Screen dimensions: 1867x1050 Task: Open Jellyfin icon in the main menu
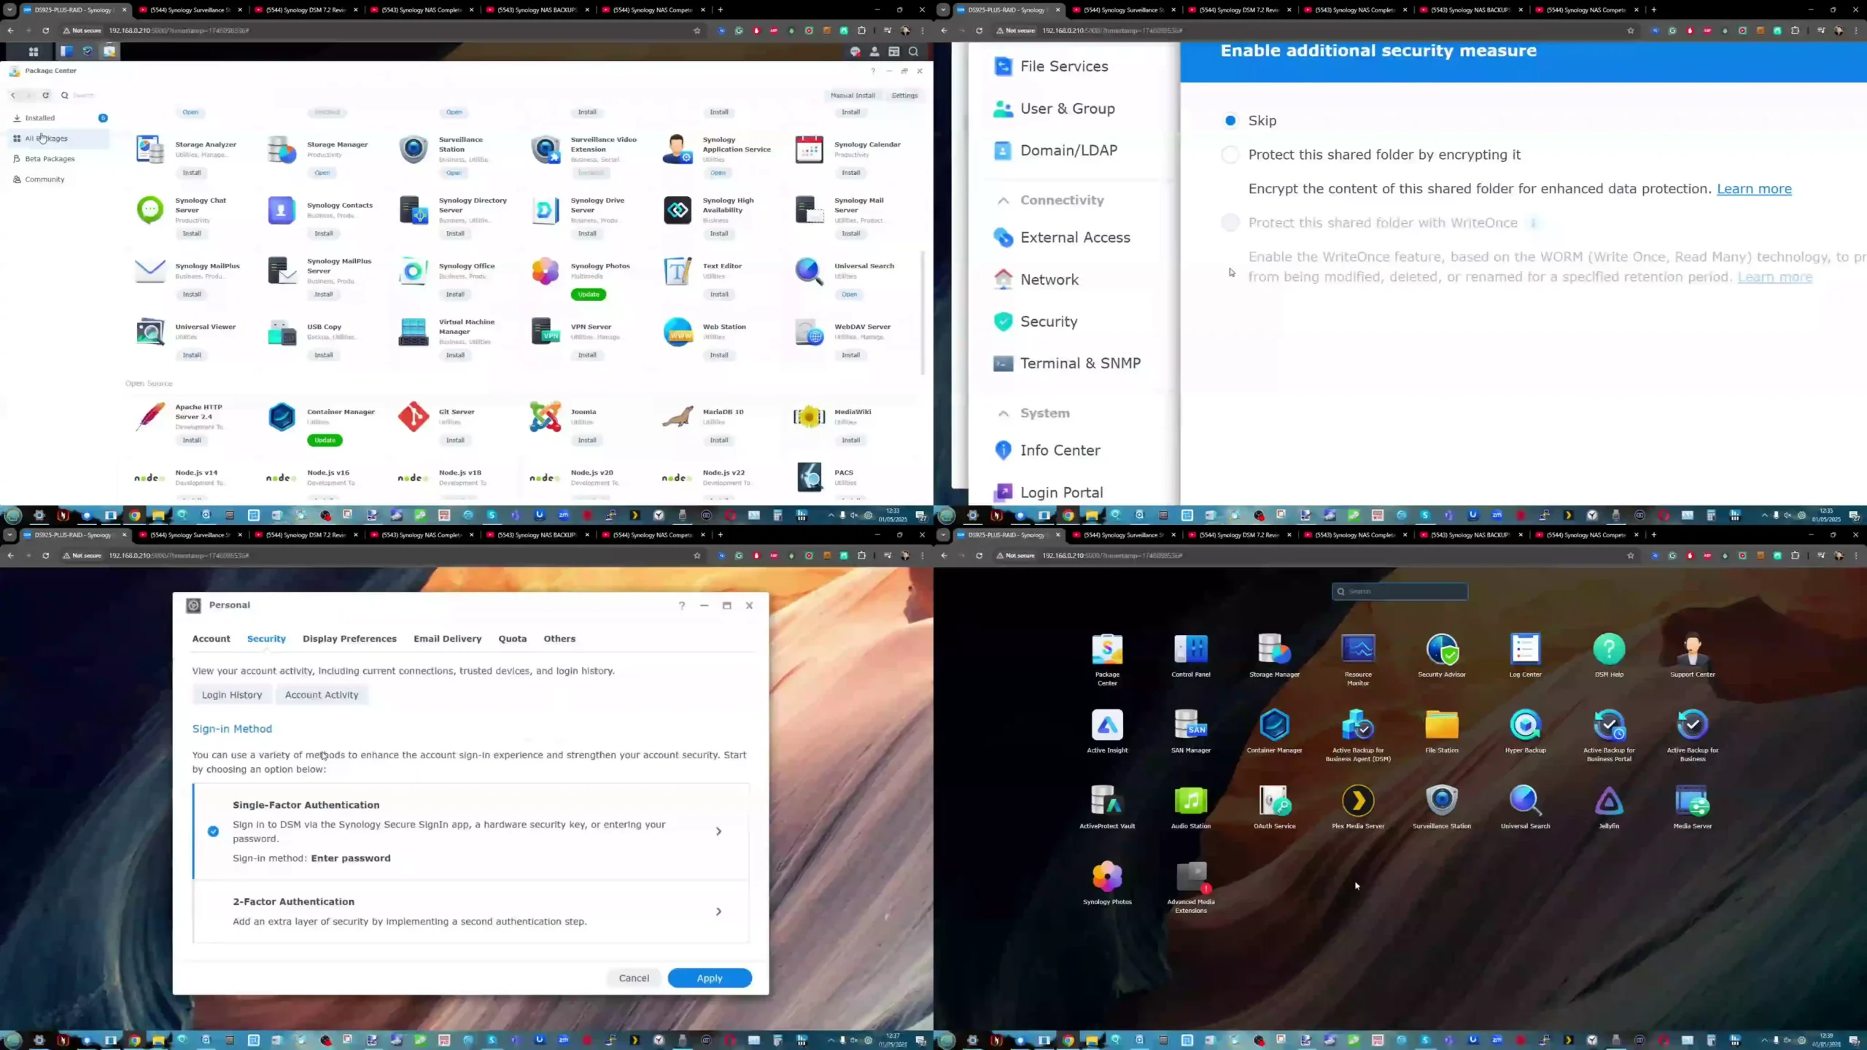(1609, 806)
